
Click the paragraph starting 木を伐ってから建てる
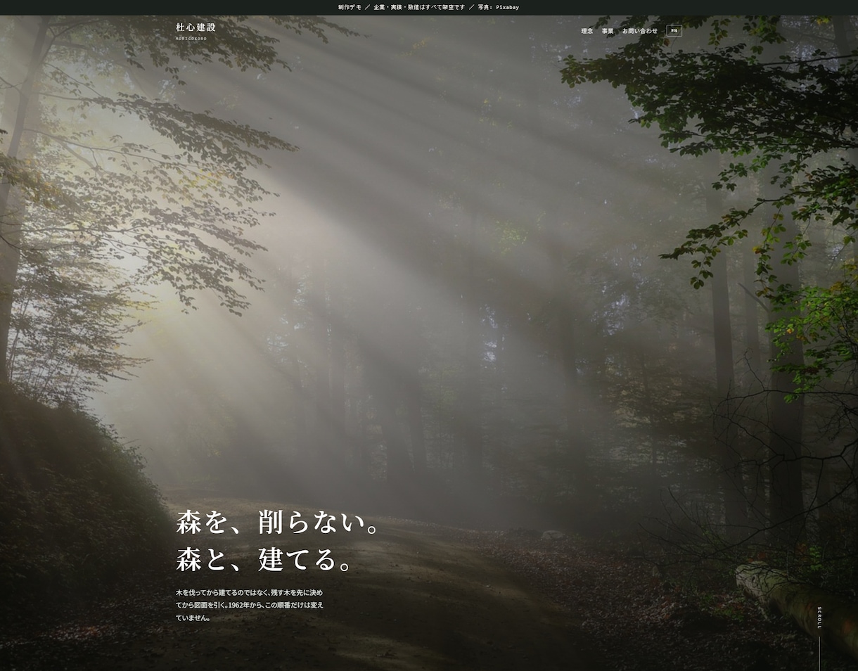(250, 605)
